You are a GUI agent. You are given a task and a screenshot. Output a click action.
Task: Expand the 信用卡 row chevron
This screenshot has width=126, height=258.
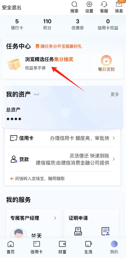(x=113, y=138)
